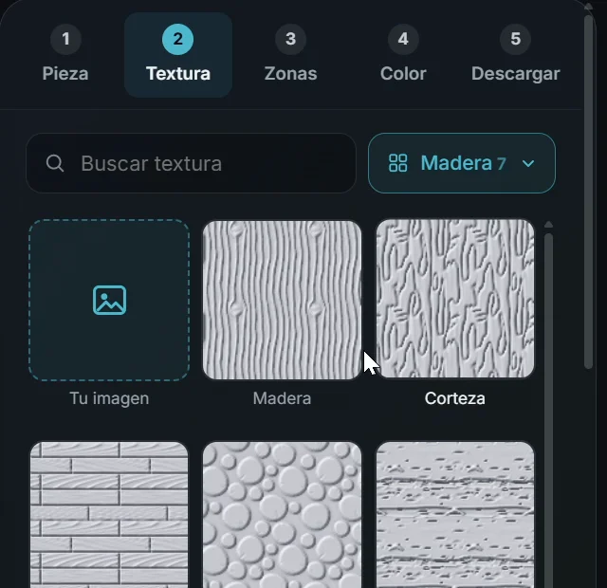Go to step 1 Pieza
The height and width of the screenshot is (588, 607).
[65, 54]
